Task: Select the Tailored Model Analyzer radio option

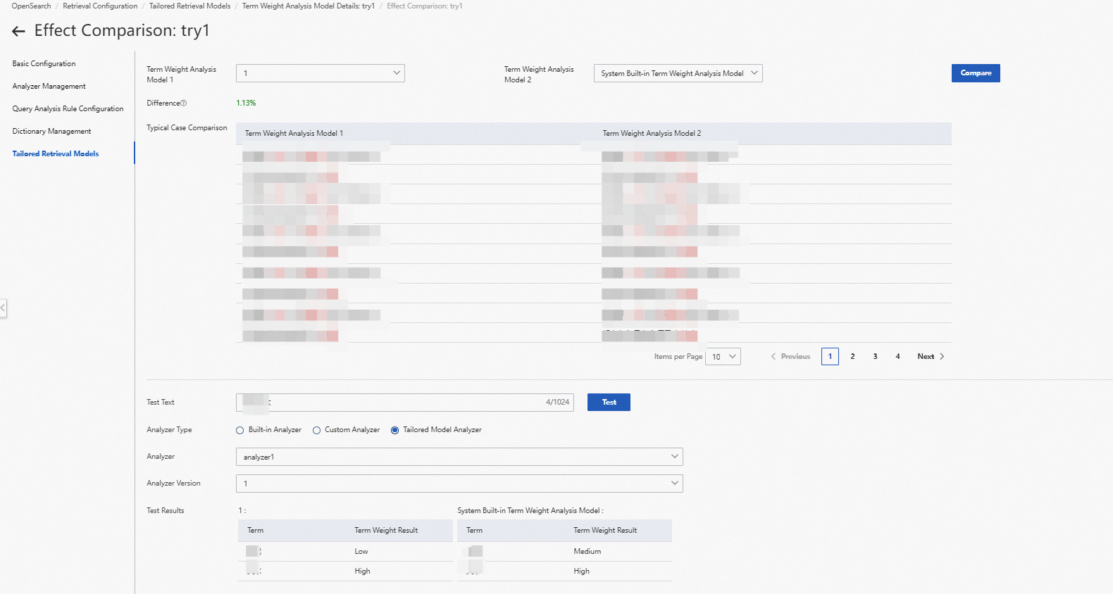Action: 394,430
